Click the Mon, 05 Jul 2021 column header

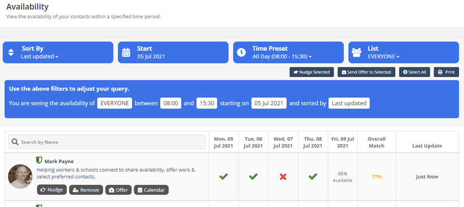pos(224,142)
